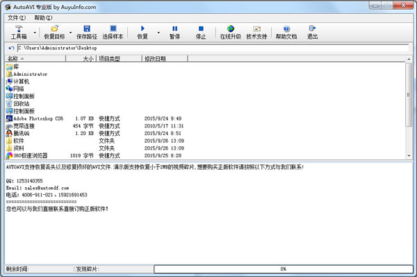Click the 软件 folder icon

(9, 141)
